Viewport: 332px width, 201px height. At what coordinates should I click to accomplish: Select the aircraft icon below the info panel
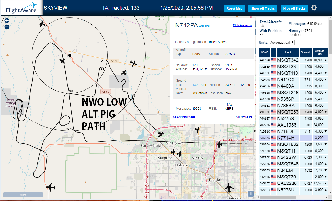point(198,129)
